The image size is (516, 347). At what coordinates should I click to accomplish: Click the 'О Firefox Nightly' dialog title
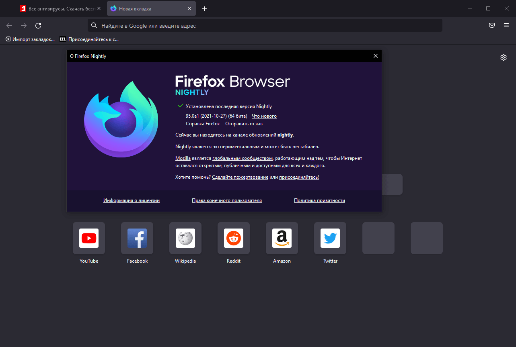pyautogui.click(x=88, y=56)
